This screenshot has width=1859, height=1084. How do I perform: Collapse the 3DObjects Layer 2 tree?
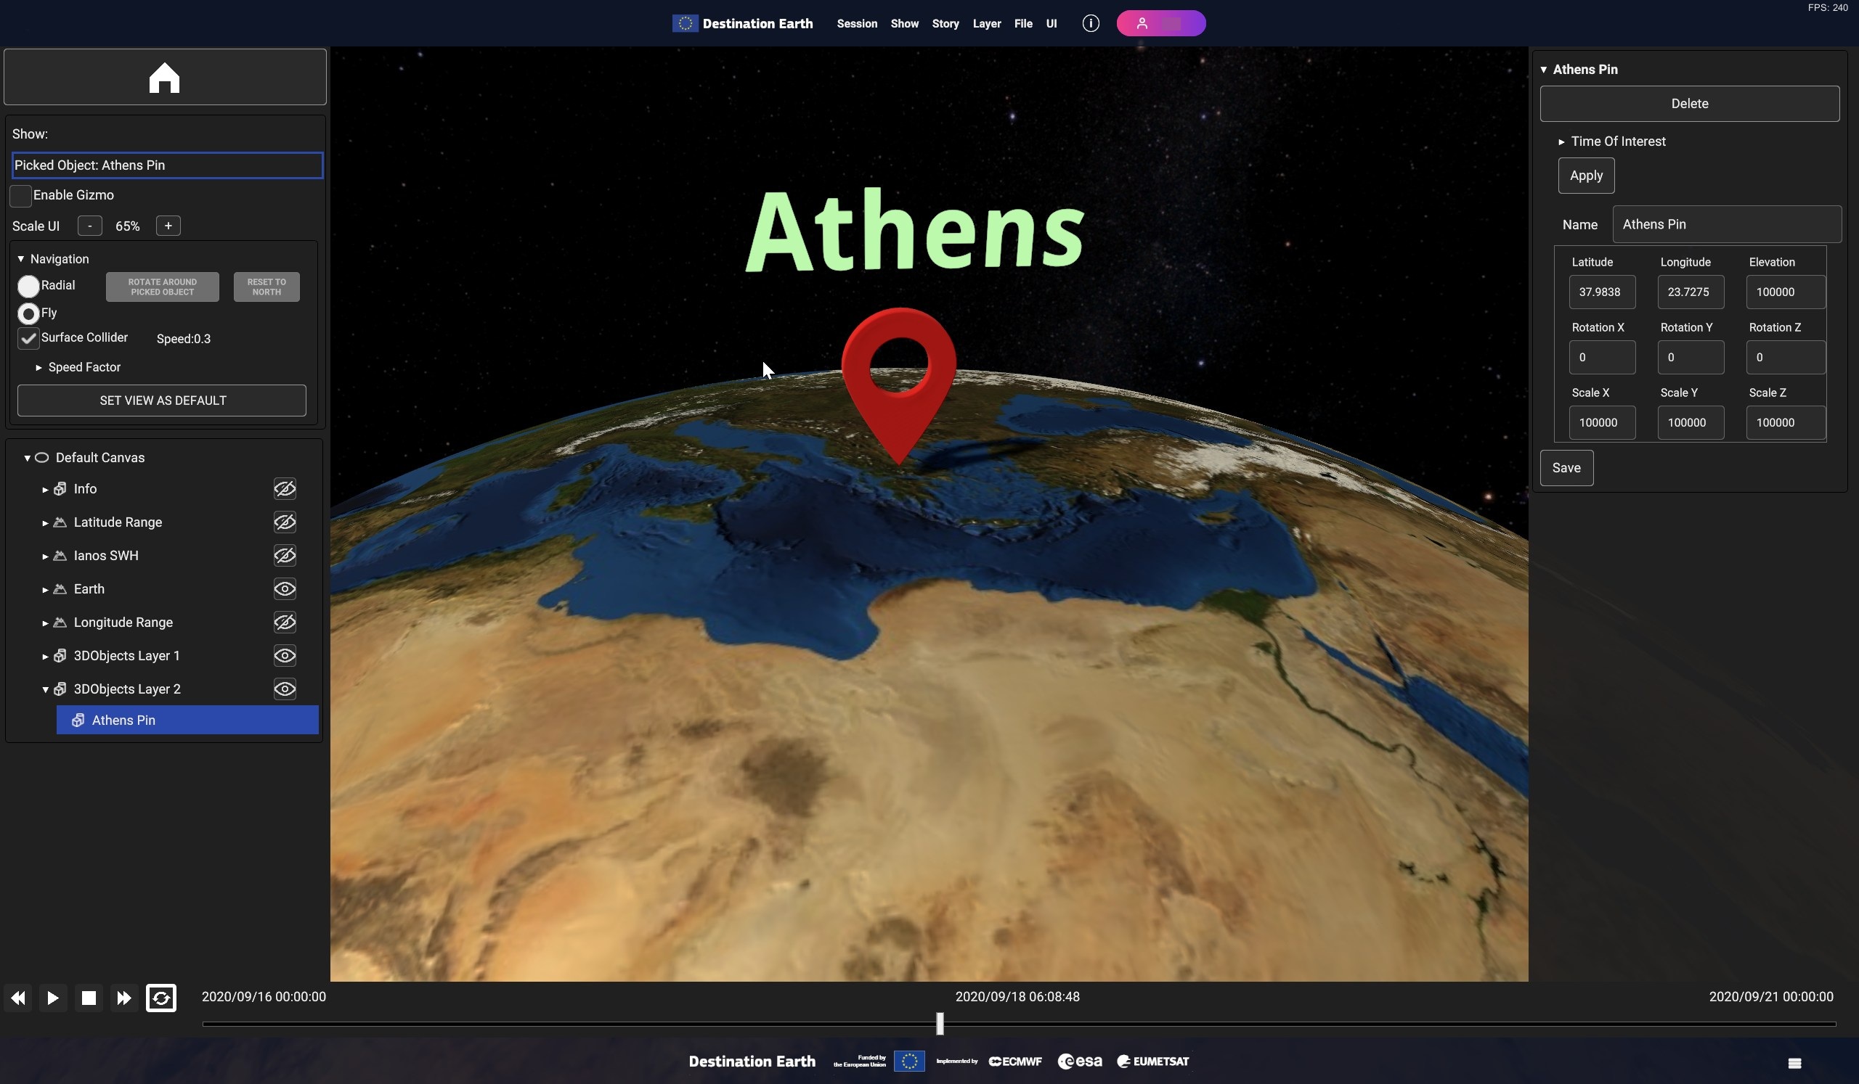(45, 690)
